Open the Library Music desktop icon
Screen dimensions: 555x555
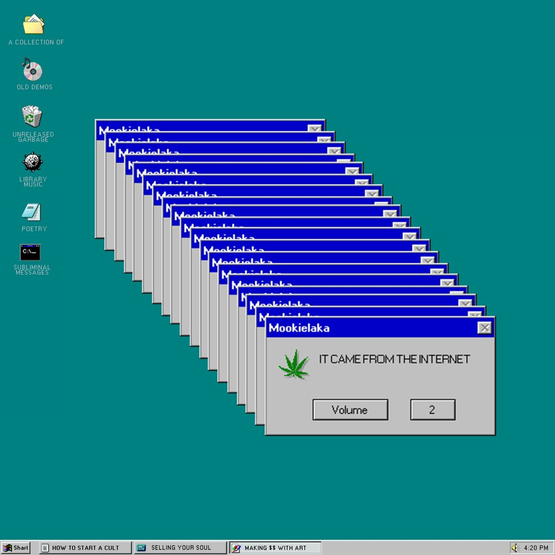[x=33, y=162]
